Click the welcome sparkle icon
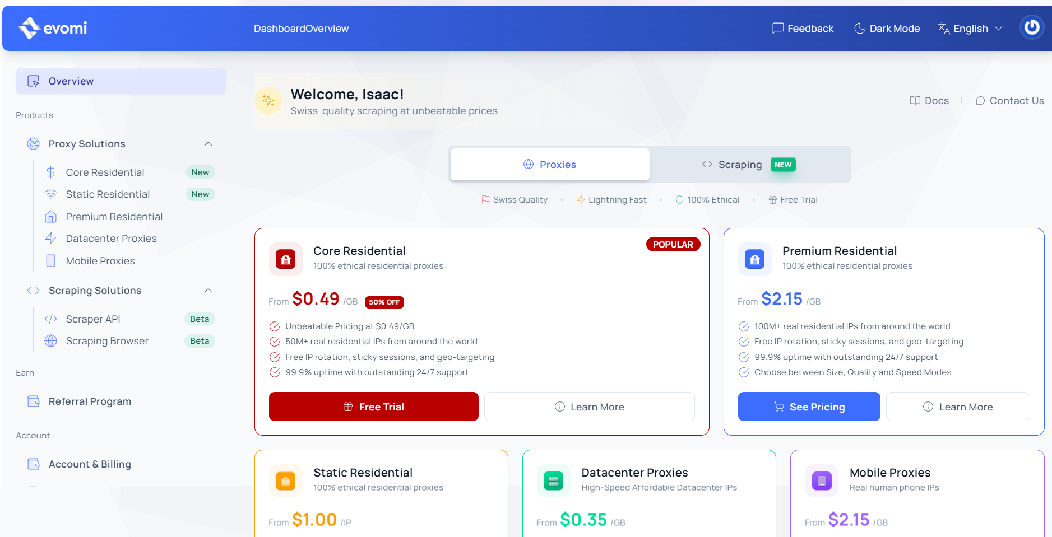The height and width of the screenshot is (537, 1052). [268, 101]
